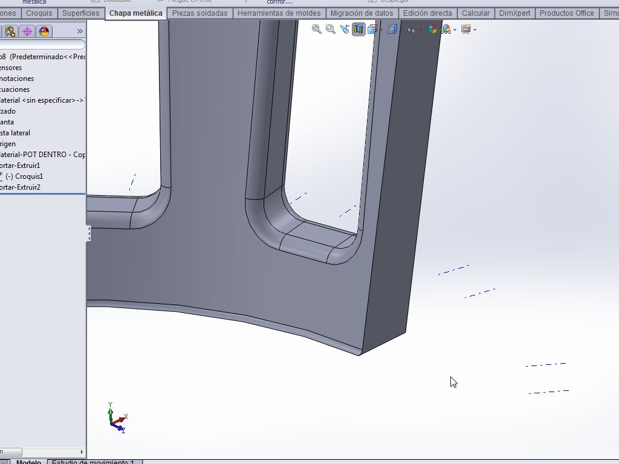Click the Hide/Show Items glasses icon

coord(411,30)
